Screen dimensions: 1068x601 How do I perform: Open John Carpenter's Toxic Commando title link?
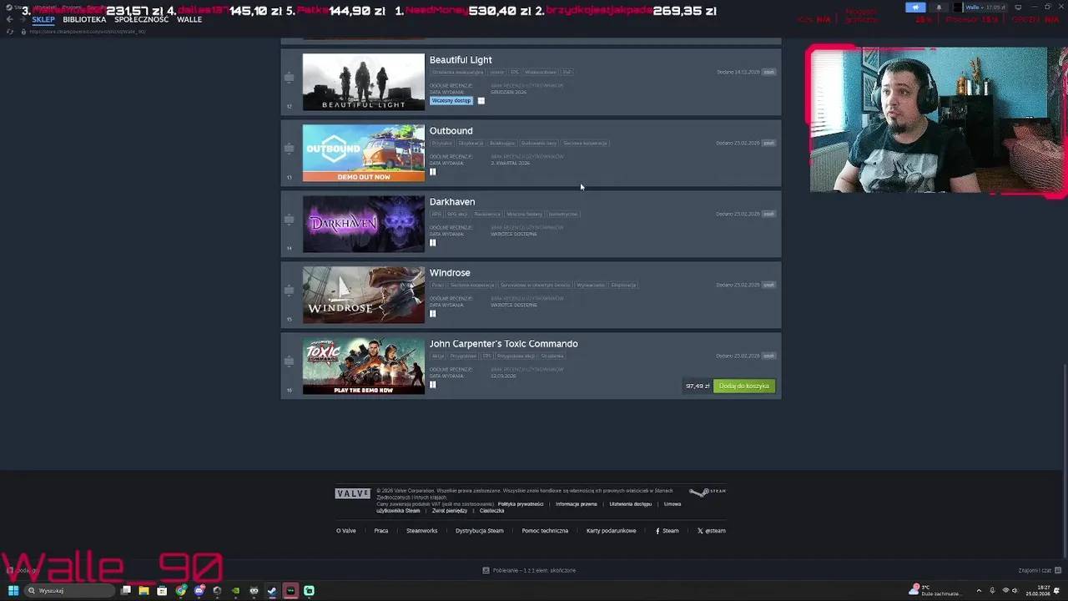point(503,344)
